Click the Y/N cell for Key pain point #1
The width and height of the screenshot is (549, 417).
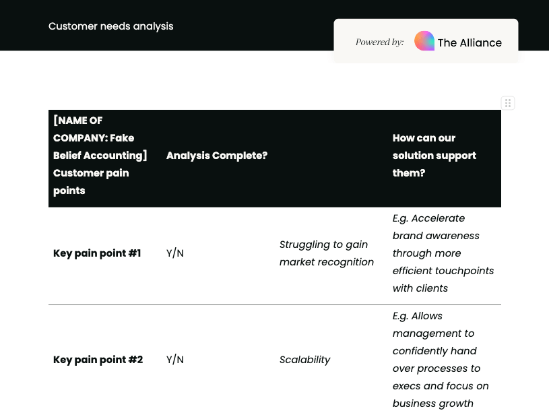[x=174, y=253]
